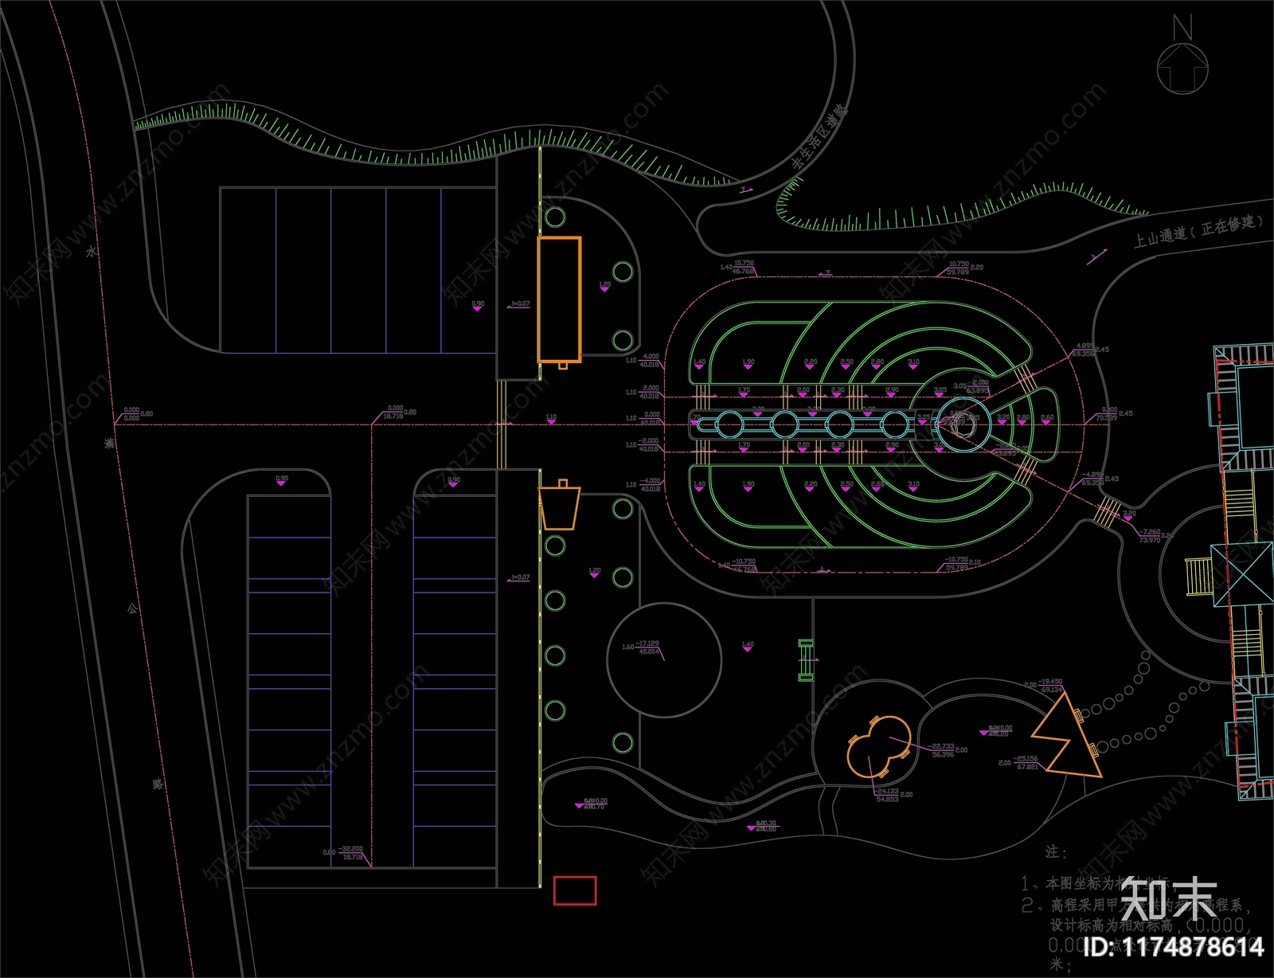This screenshot has width=1274, height=978.
Task: Click coordinate label -19.450 / 69.134
Action: coord(1051,685)
